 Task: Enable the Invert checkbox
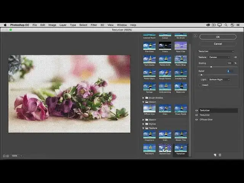[200, 85]
